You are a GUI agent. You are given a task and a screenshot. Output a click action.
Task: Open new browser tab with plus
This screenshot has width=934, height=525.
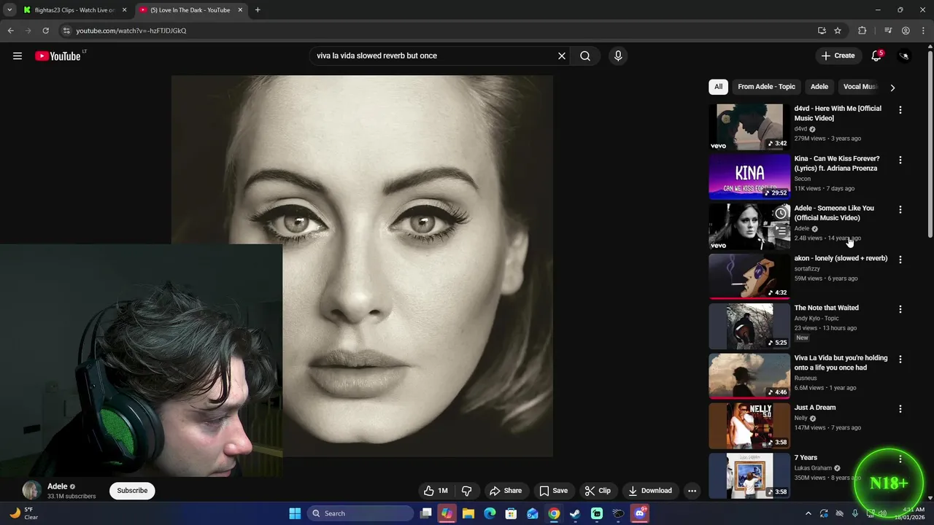pos(258,10)
